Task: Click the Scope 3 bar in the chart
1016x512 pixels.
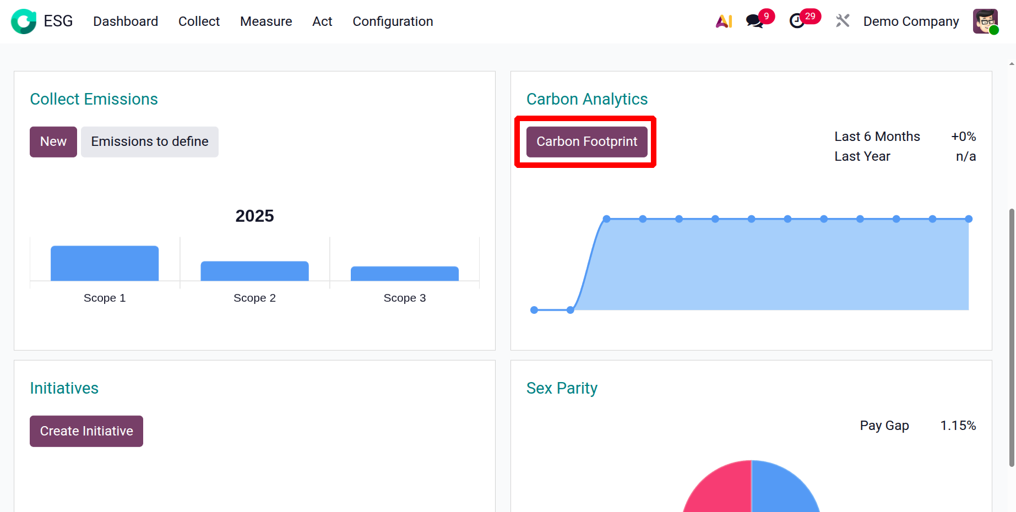Action: tap(405, 274)
